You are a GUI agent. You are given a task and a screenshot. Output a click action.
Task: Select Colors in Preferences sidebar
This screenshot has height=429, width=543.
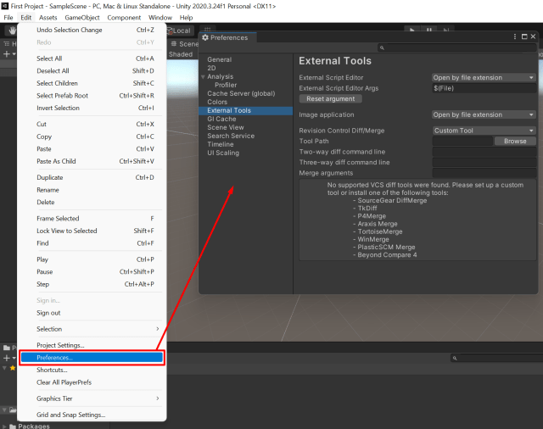[x=217, y=102]
